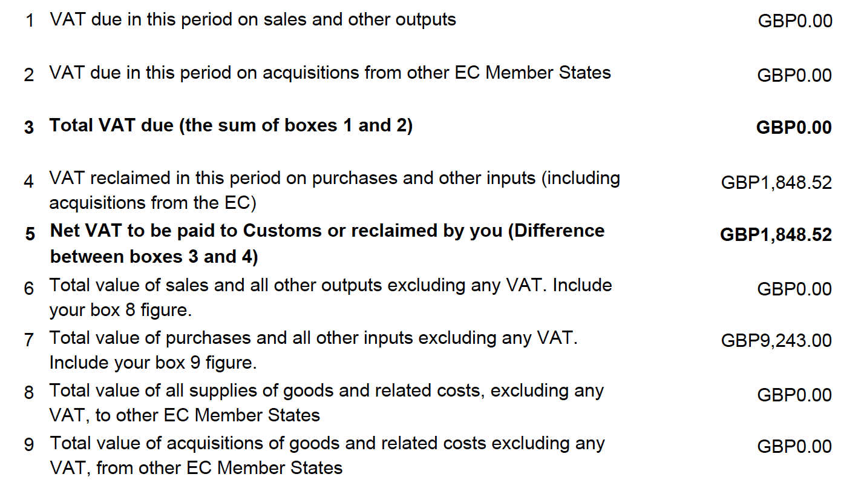Click the GBP9,243.00 purchases amount
Screen dimensions: 864x494
pos(776,341)
